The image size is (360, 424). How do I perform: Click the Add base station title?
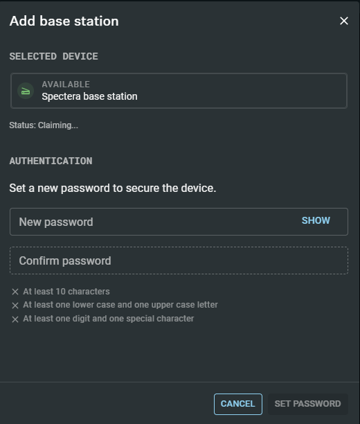click(x=64, y=21)
